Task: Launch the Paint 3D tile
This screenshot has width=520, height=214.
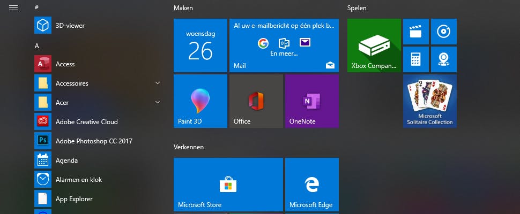Action: click(x=200, y=101)
